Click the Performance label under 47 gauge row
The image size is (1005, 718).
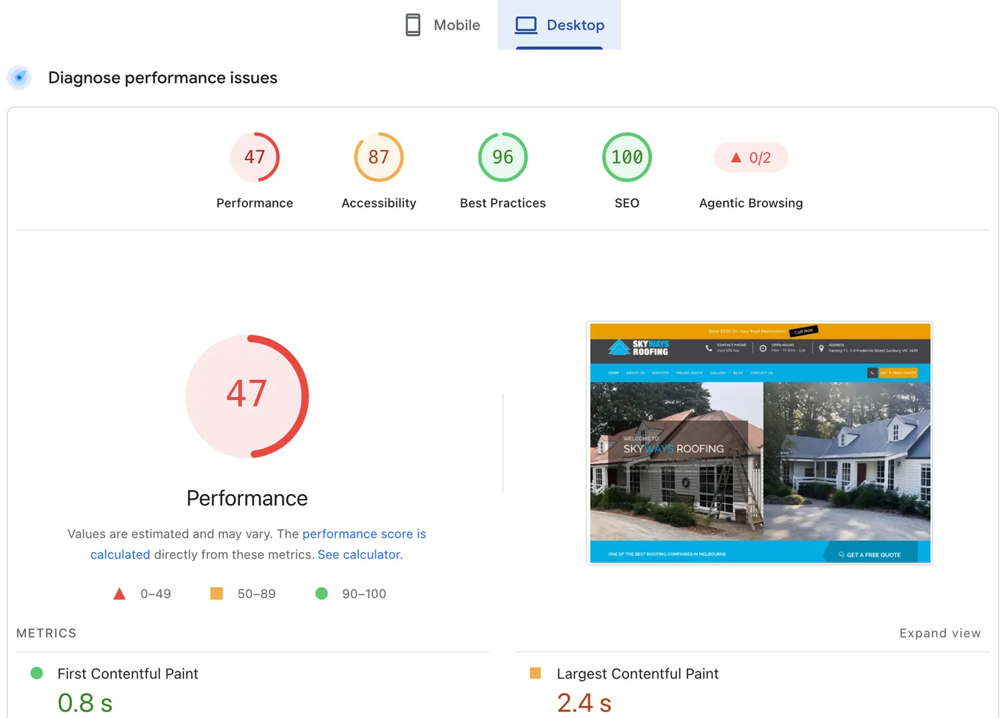coord(255,203)
